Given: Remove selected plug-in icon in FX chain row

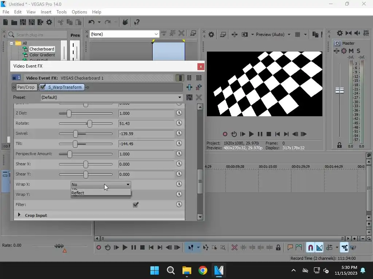Looking at the screenshot, I should (x=199, y=87).
